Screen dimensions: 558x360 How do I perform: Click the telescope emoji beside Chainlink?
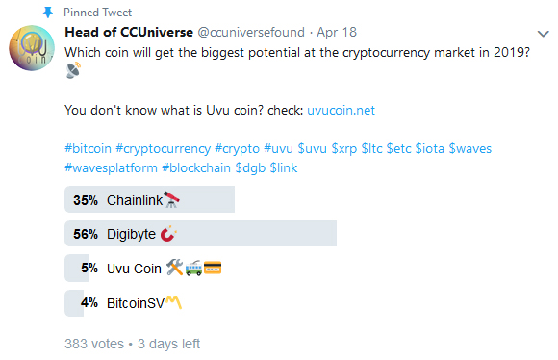click(171, 199)
